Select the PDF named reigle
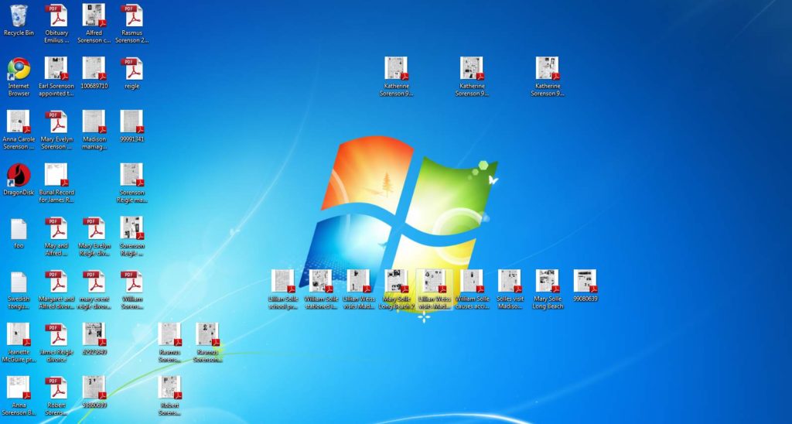The width and height of the screenshot is (792, 424). pyautogui.click(x=131, y=69)
